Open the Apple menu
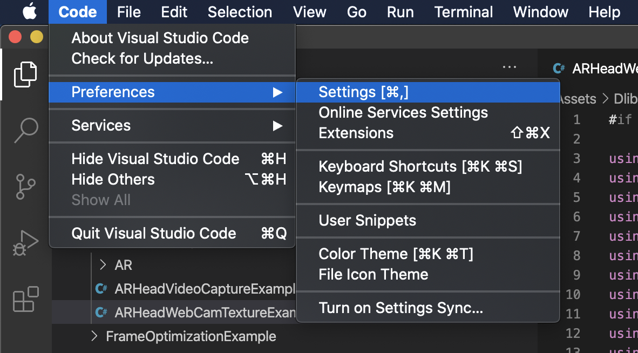 [30, 12]
